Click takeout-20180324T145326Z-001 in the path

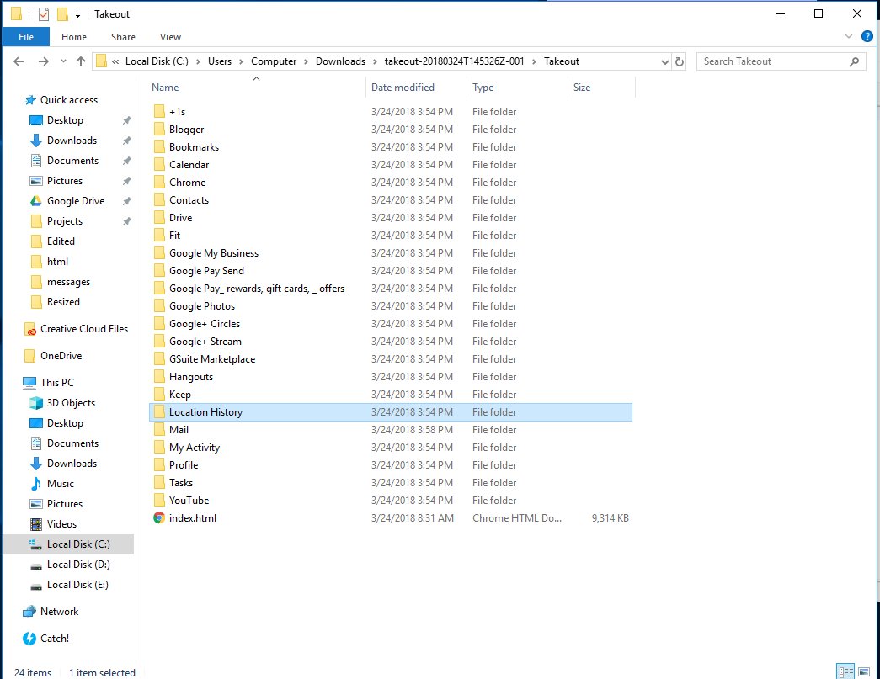click(454, 61)
